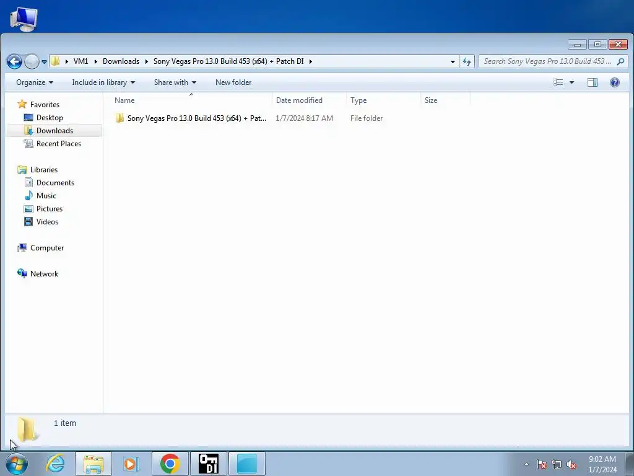Click the black DI app taskbar icon
Image resolution: width=634 pixels, height=476 pixels.
pyautogui.click(x=209, y=464)
